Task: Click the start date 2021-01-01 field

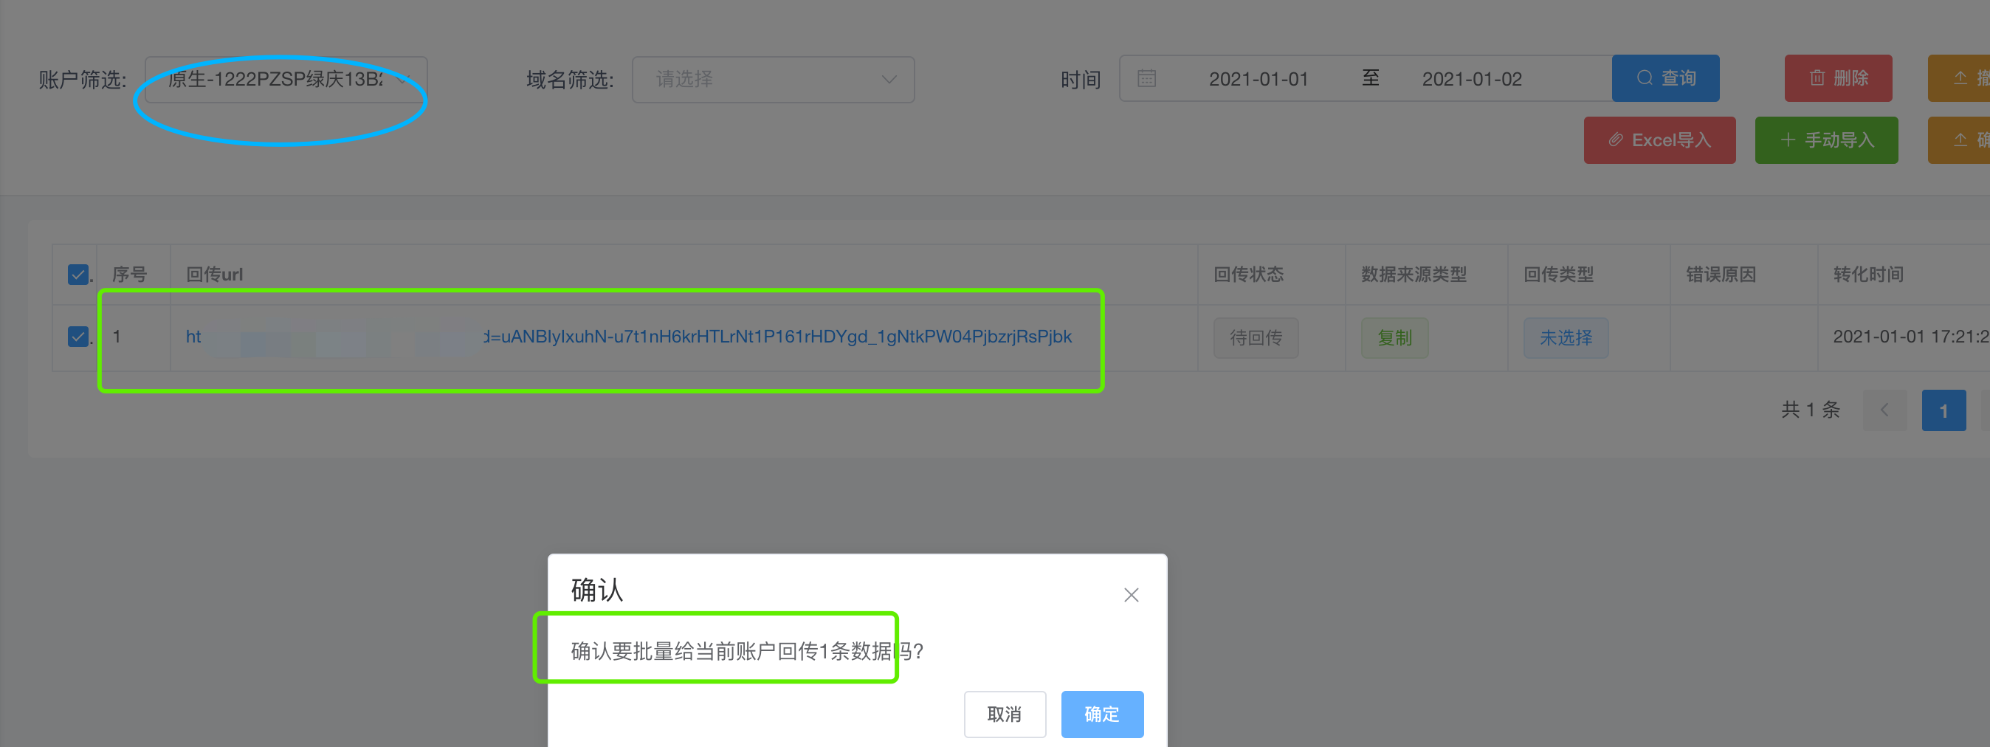Action: point(1259,79)
